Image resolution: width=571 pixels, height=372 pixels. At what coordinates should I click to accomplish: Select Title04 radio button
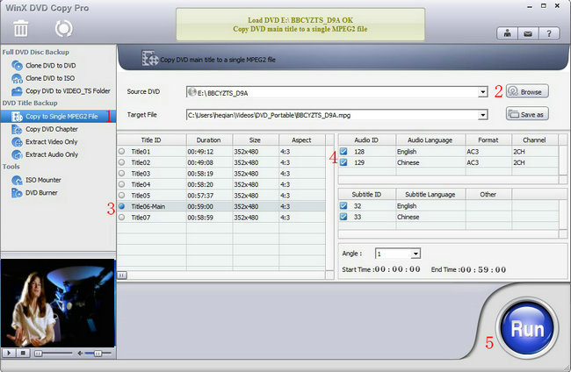121,184
